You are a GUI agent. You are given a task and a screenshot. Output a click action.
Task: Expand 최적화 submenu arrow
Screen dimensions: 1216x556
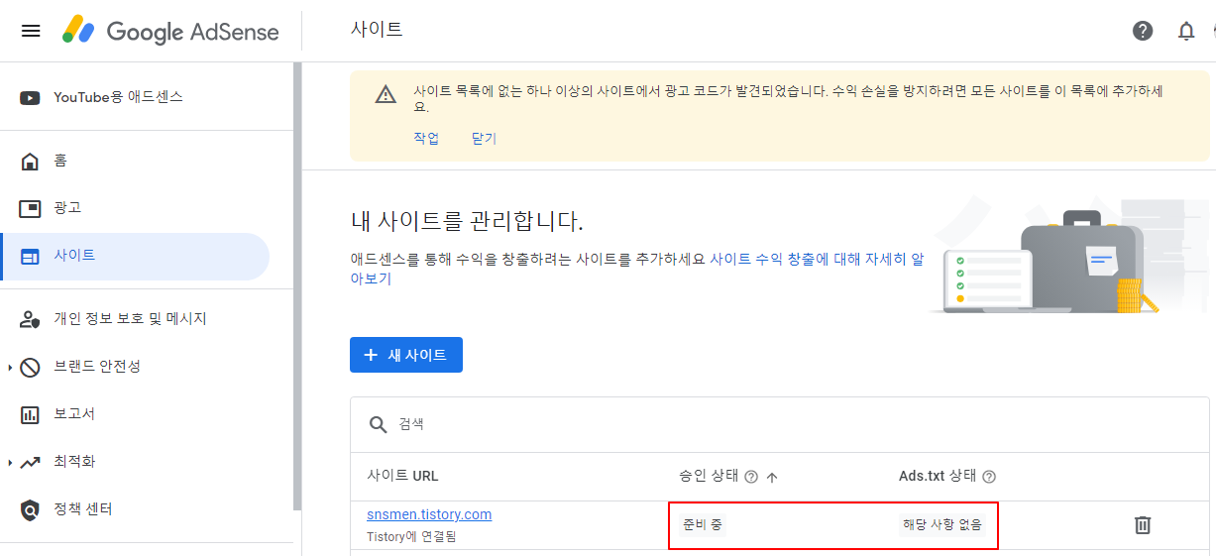pos(10,462)
